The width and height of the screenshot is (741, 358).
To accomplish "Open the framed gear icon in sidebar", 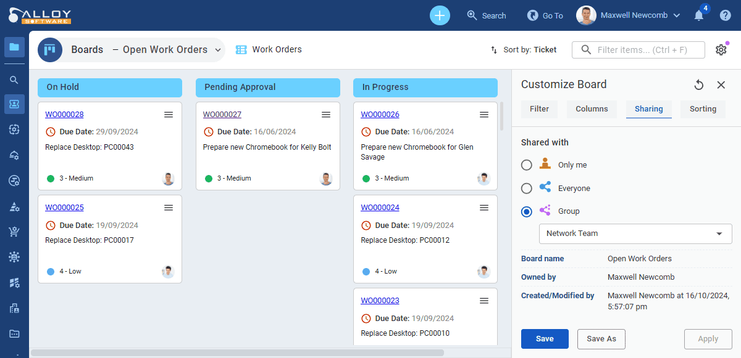I will pyautogui.click(x=14, y=129).
